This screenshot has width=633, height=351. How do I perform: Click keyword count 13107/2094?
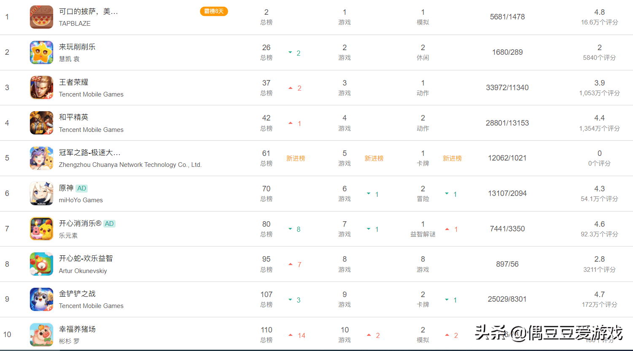coord(507,193)
